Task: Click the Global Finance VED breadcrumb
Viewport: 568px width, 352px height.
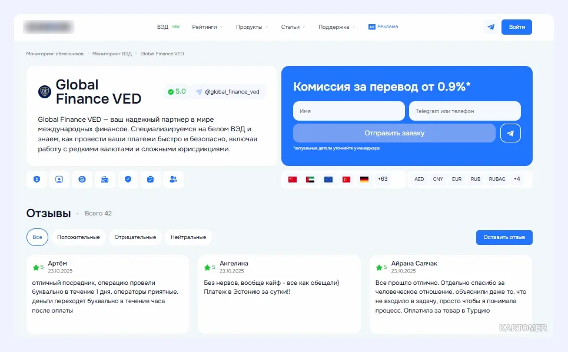Action: click(162, 54)
